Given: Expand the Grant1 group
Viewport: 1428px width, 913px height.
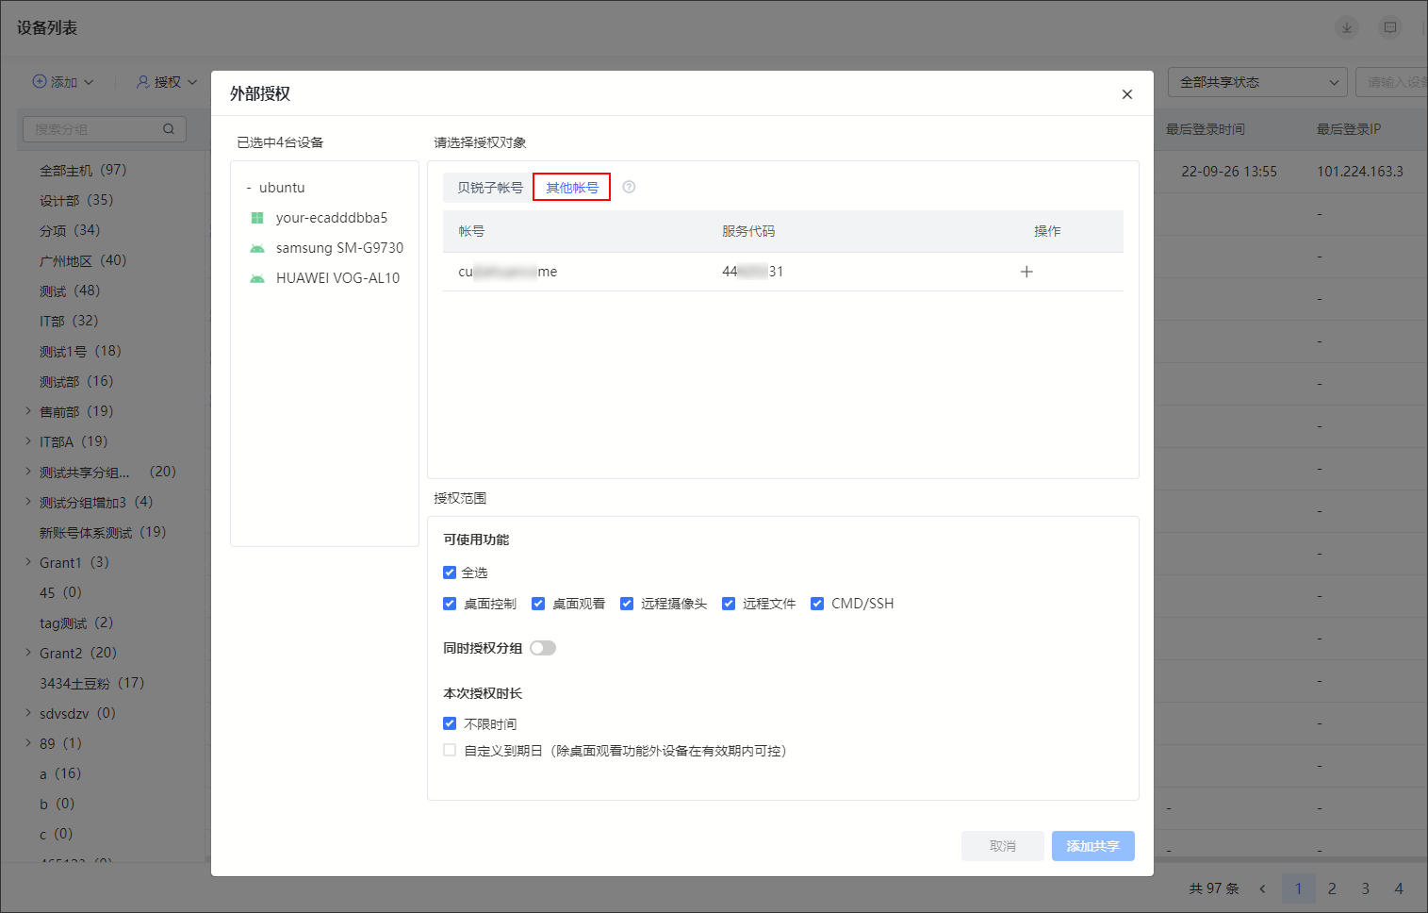Looking at the screenshot, I should [28, 562].
